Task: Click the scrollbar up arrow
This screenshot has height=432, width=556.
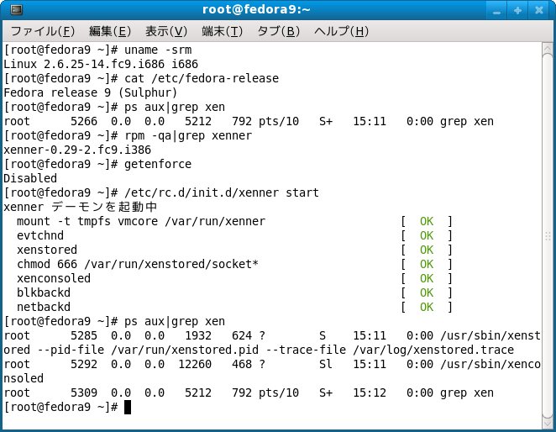Action: [x=548, y=49]
